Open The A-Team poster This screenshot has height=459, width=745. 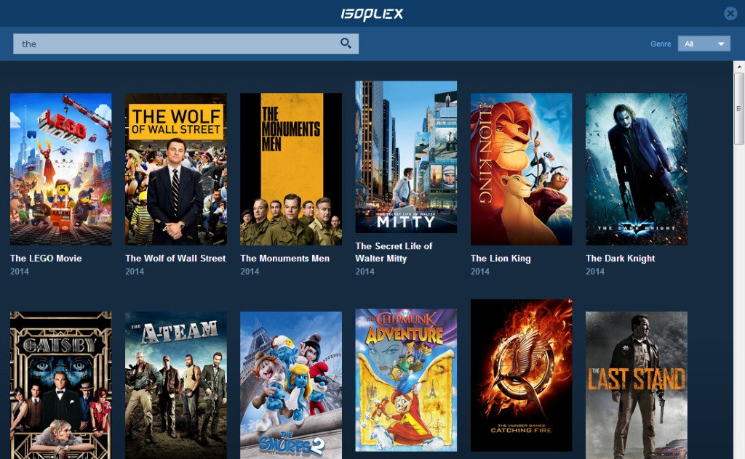click(176, 385)
